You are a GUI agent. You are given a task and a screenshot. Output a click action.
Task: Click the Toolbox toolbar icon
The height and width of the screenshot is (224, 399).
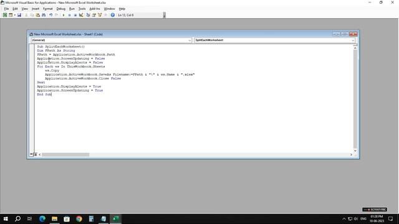point(105,15)
